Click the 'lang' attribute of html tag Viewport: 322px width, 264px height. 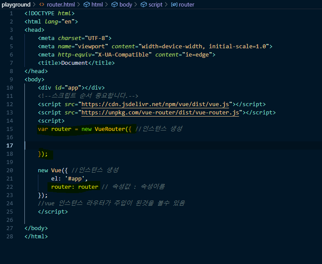coord(51,22)
